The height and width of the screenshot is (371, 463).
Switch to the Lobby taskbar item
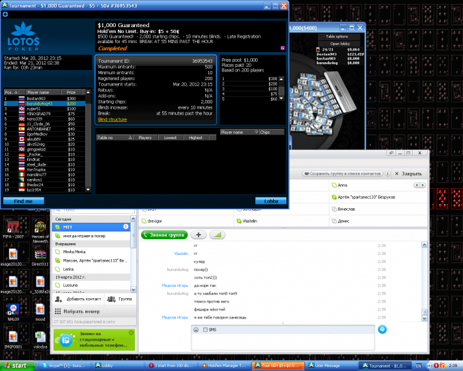click(118, 366)
